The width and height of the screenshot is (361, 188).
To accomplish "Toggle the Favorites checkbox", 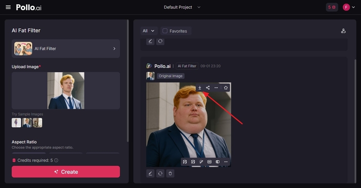I will tap(165, 31).
